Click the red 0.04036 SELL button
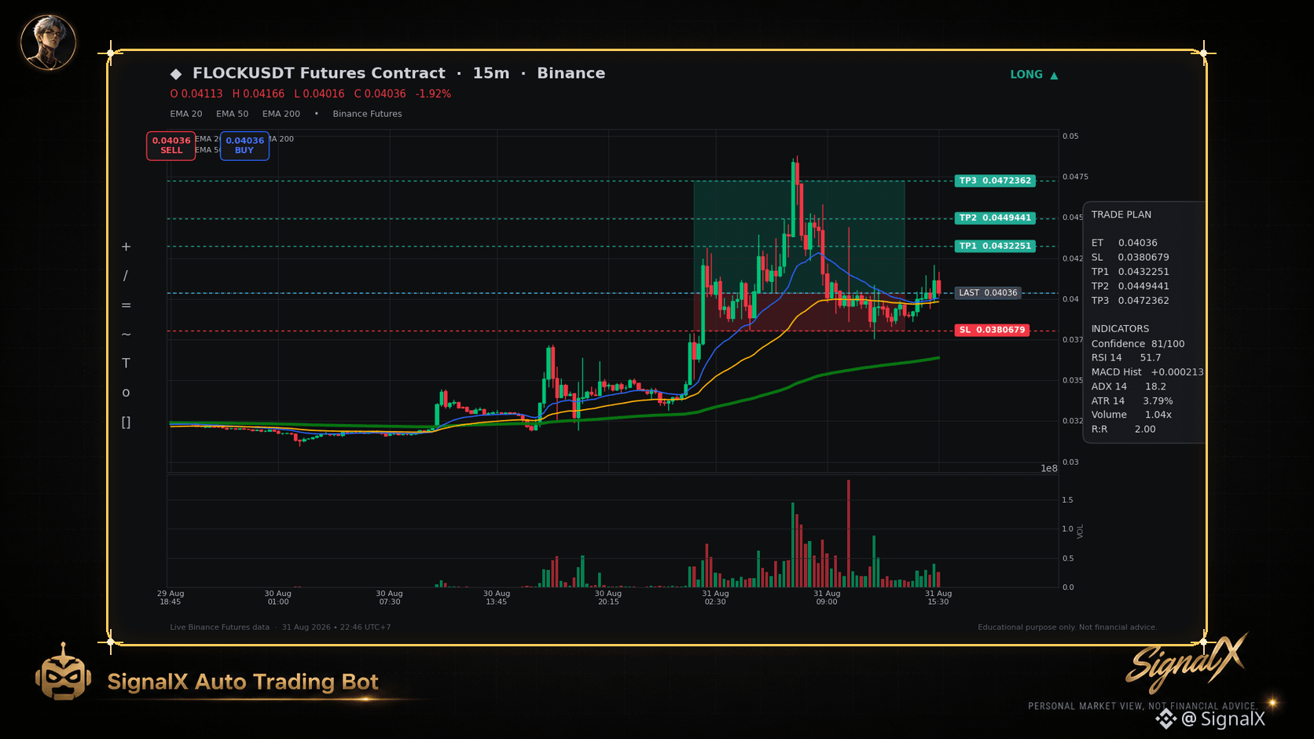This screenshot has height=739, width=1314. click(x=171, y=146)
